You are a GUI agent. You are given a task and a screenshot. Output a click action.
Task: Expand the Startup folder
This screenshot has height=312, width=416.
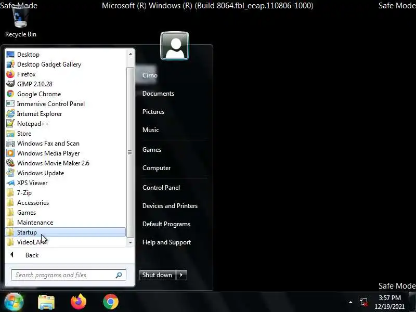(x=66, y=232)
